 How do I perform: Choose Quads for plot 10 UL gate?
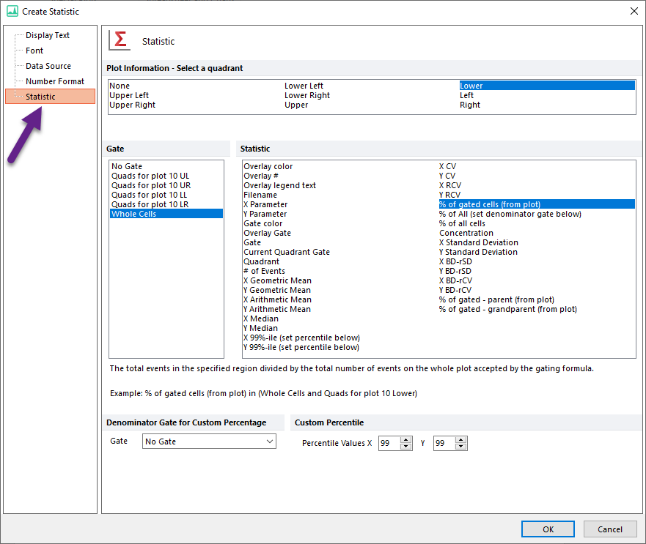pyautogui.click(x=150, y=176)
